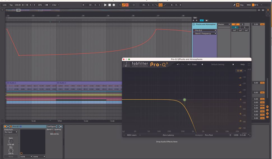Open the Default Setting preset menu

[218, 64]
